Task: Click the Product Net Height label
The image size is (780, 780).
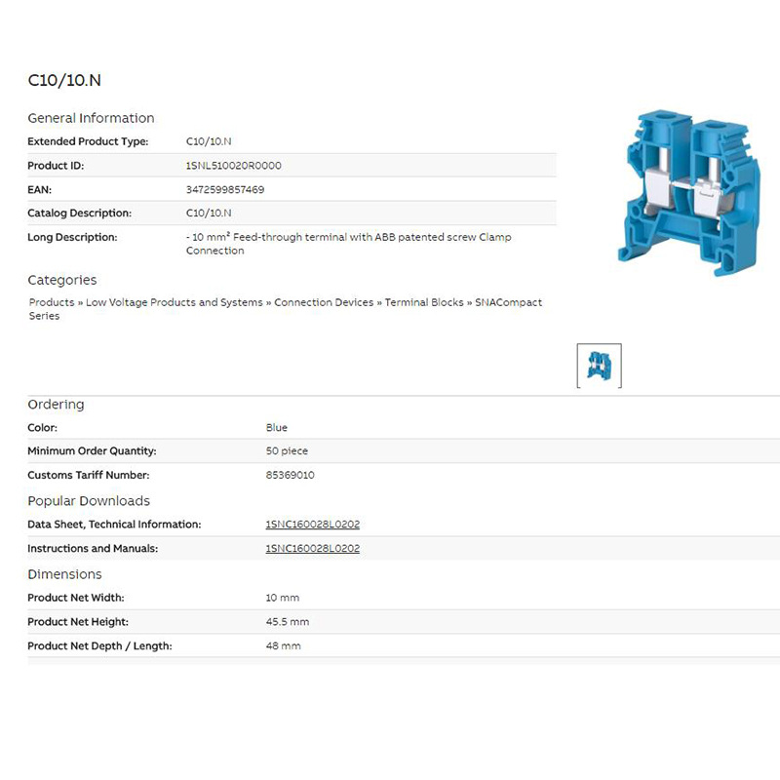Action: pos(78,622)
